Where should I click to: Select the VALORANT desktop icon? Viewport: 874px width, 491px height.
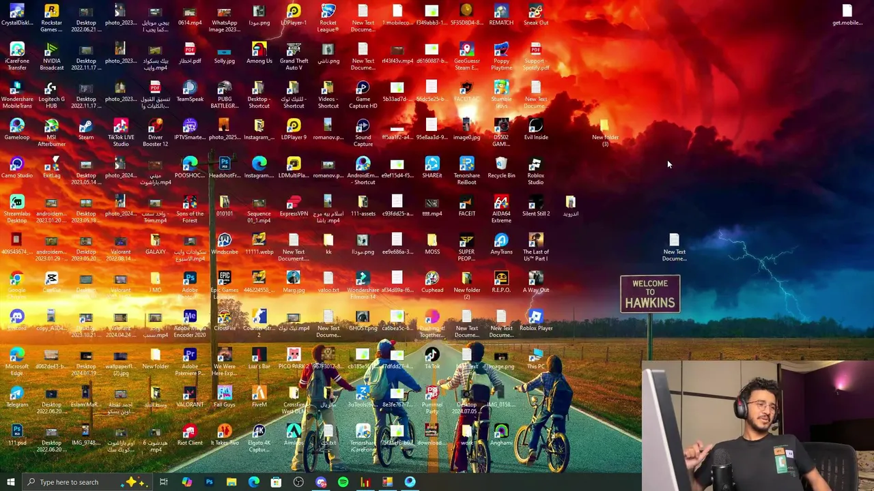coord(190,396)
